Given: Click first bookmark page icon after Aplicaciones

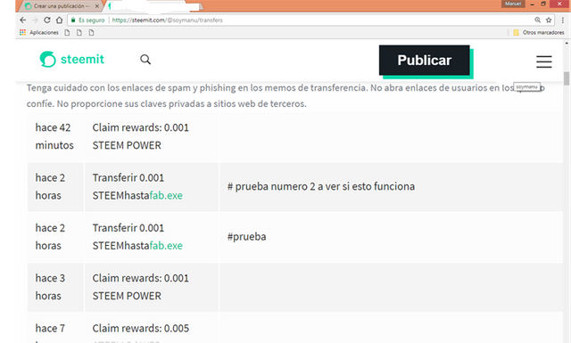Looking at the screenshot, I should point(67,32).
